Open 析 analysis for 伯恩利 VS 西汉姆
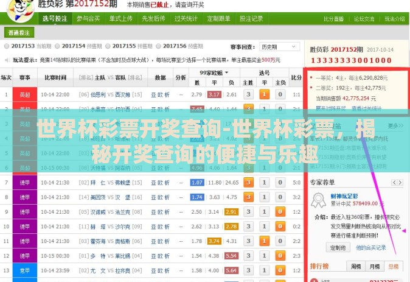This screenshot has width=410, height=282. click(x=167, y=95)
